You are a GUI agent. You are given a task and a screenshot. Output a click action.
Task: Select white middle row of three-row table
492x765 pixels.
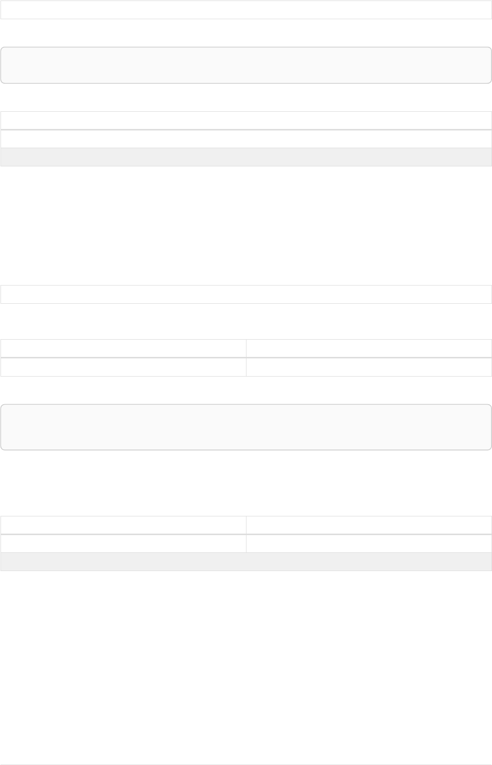(246, 139)
